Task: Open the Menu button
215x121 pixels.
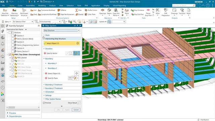Action: tap(6, 22)
